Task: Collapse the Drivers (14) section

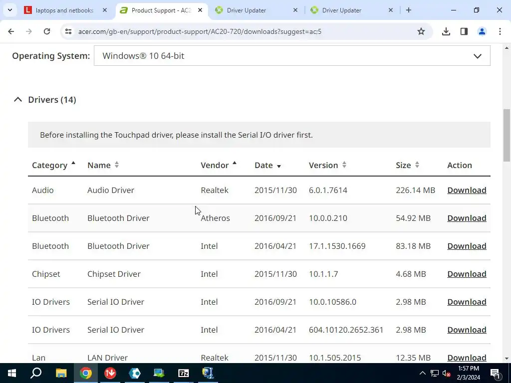Action: pos(44,100)
